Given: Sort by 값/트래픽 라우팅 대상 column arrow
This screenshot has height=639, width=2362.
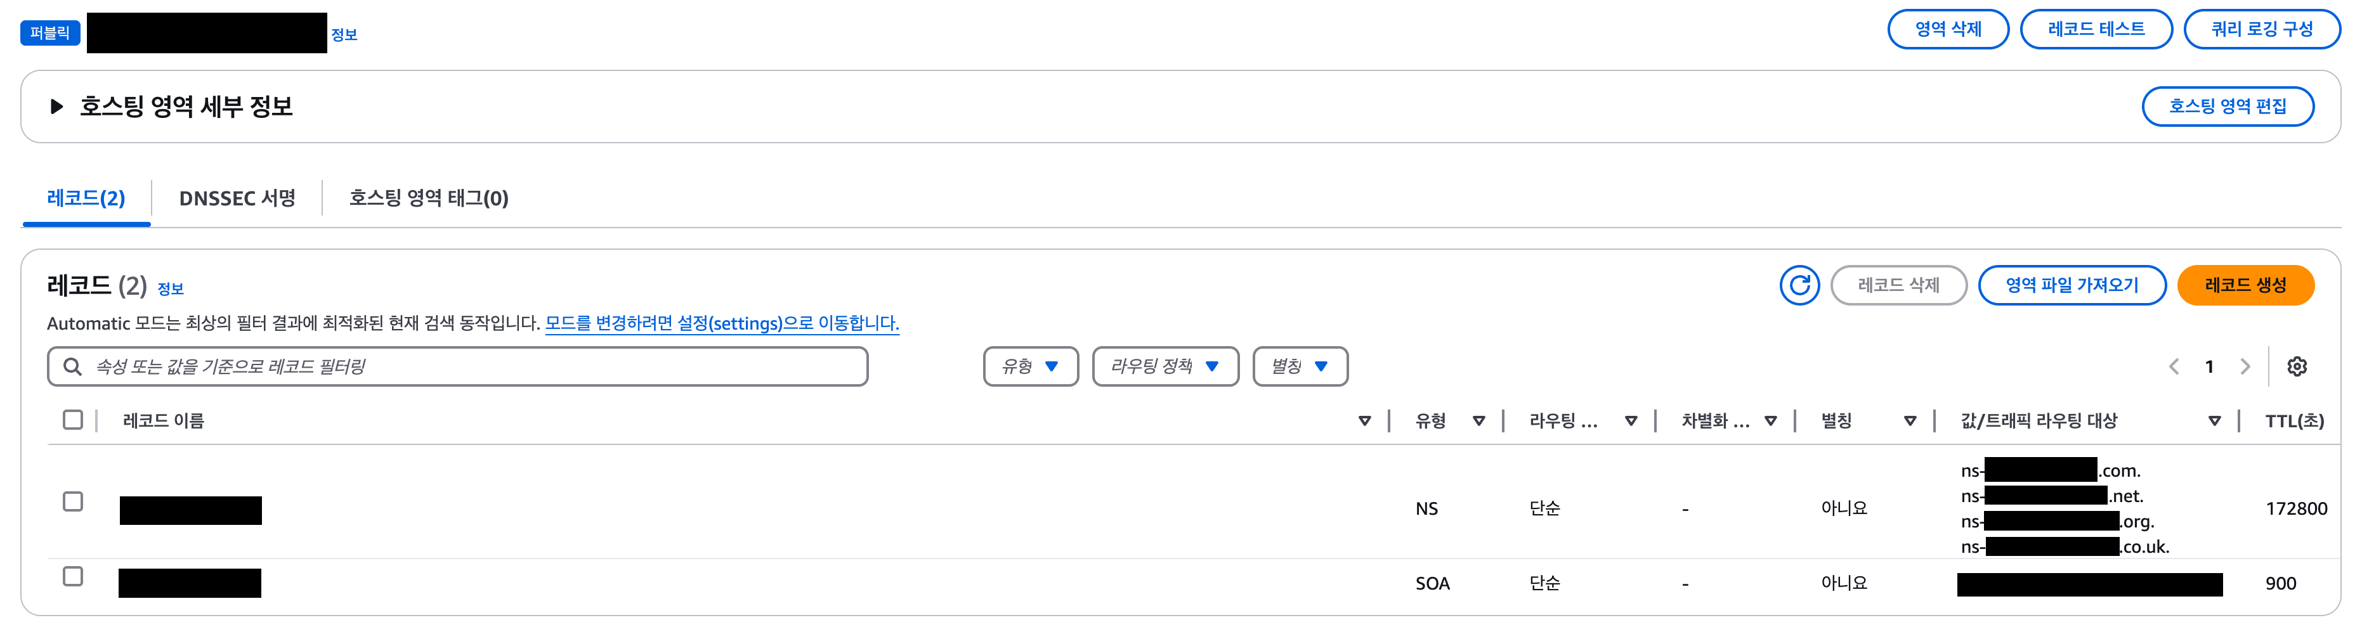Looking at the screenshot, I should 2214,421.
